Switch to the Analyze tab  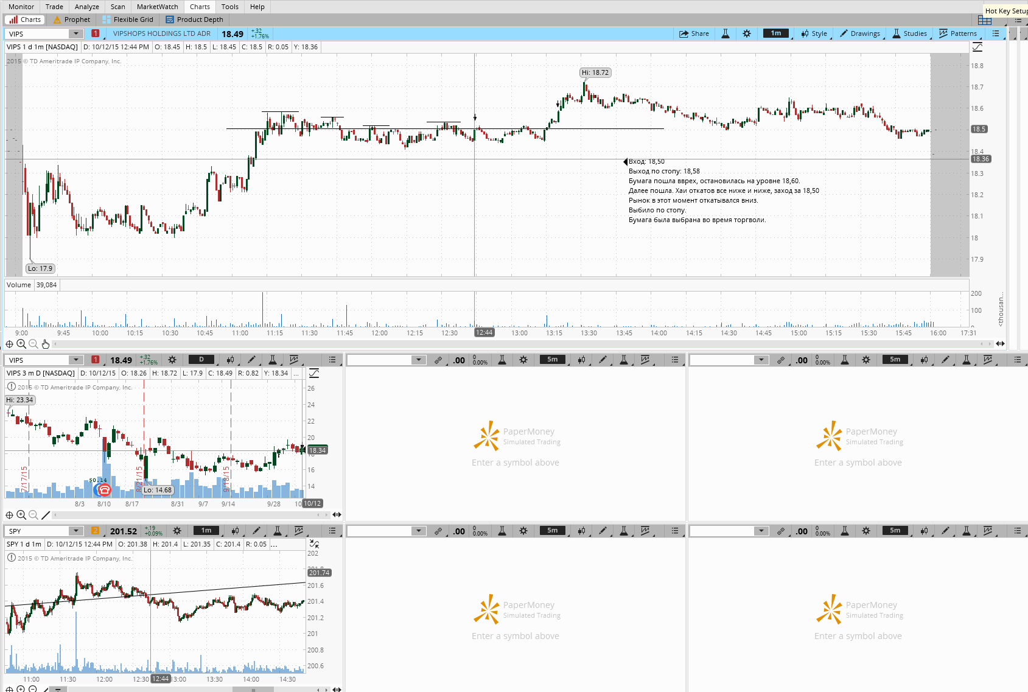86,7
